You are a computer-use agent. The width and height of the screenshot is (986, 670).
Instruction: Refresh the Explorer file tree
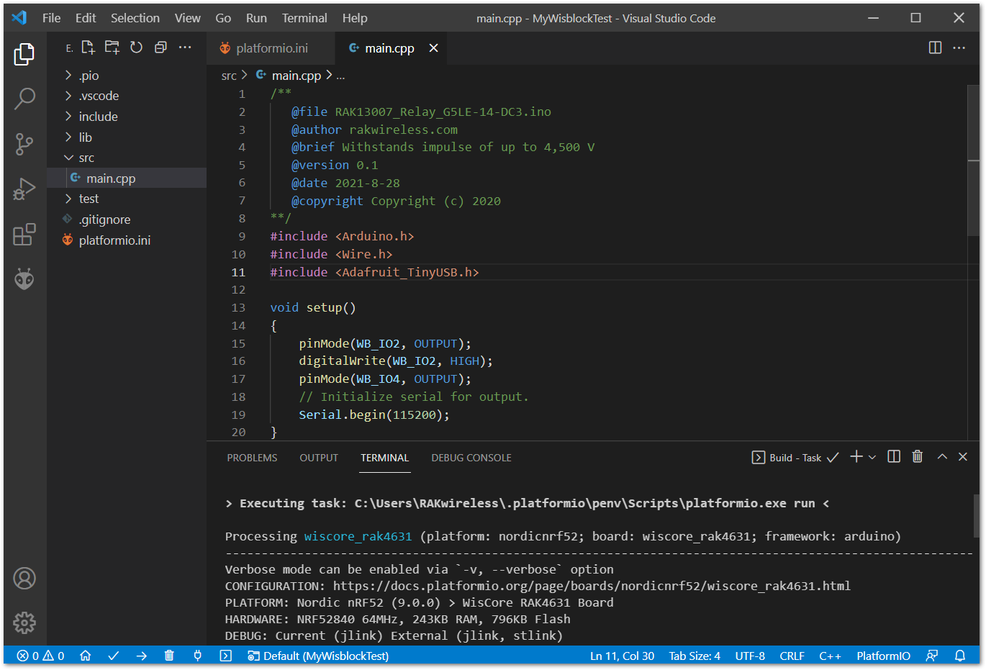click(136, 47)
